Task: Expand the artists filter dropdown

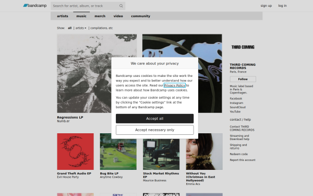Action: pyautogui.click(x=81, y=28)
